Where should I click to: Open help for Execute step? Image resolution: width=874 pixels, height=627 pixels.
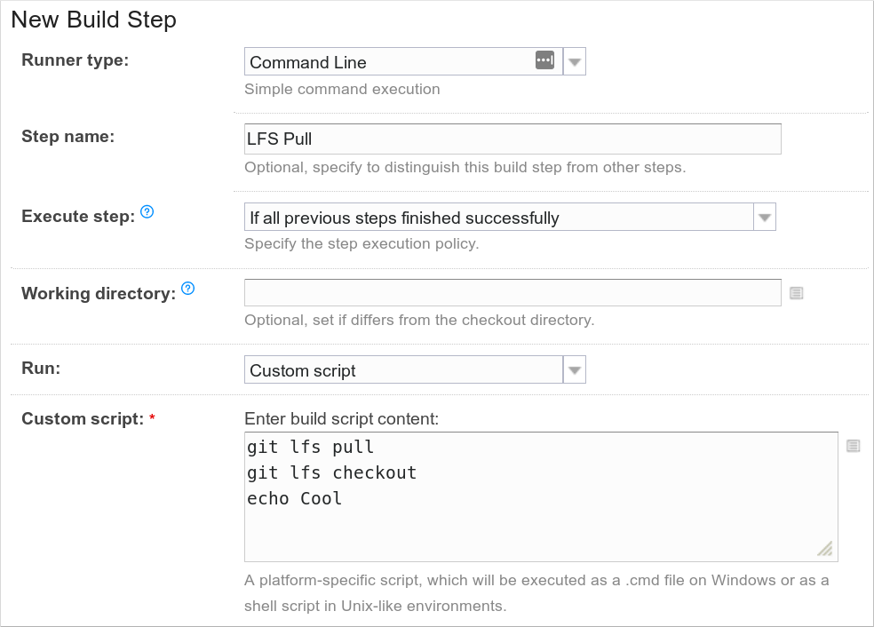point(147,212)
